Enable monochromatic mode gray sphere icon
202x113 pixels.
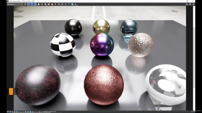coord(42,4)
